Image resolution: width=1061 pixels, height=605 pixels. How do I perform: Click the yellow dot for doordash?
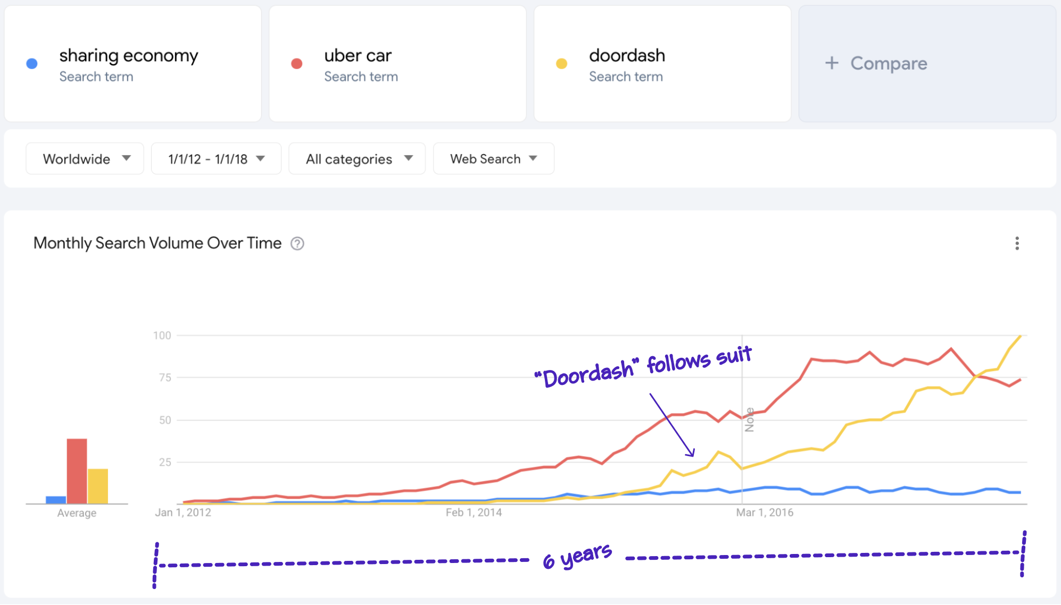pos(561,64)
